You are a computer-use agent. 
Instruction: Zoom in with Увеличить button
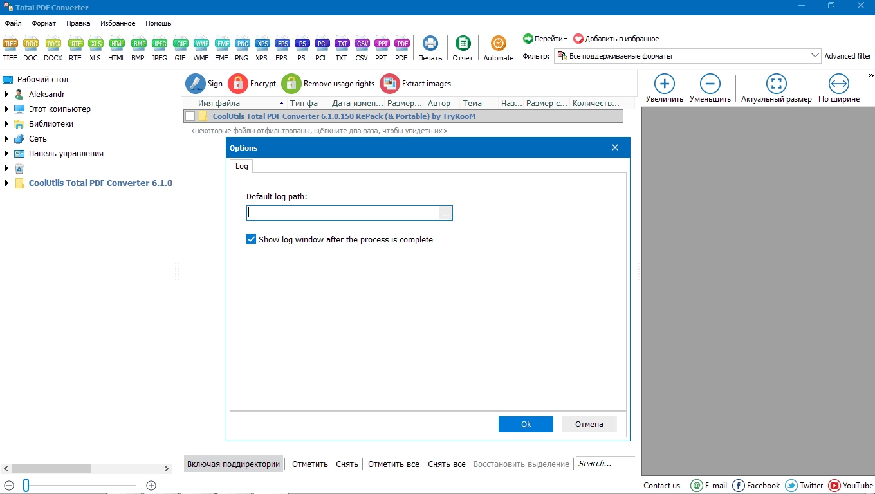[x=665, y=89]
